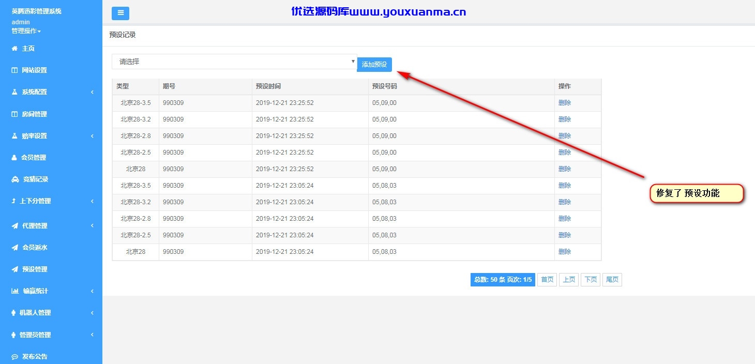This screenshot has width=755, height=364.
Task: Click the 预设记录 page title
Action: click(x=123, y=35)
